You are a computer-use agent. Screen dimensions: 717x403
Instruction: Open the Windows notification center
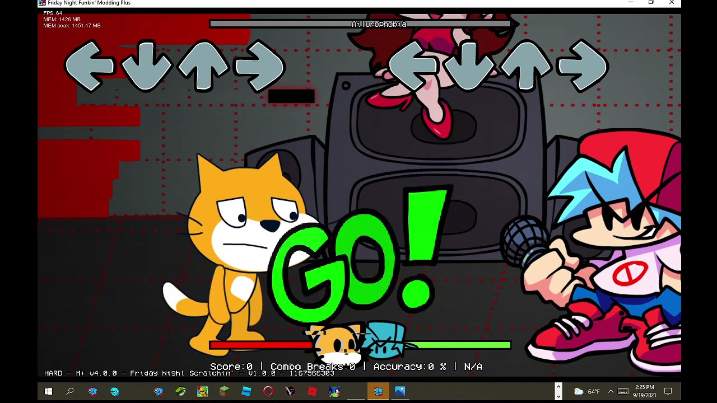668,391
